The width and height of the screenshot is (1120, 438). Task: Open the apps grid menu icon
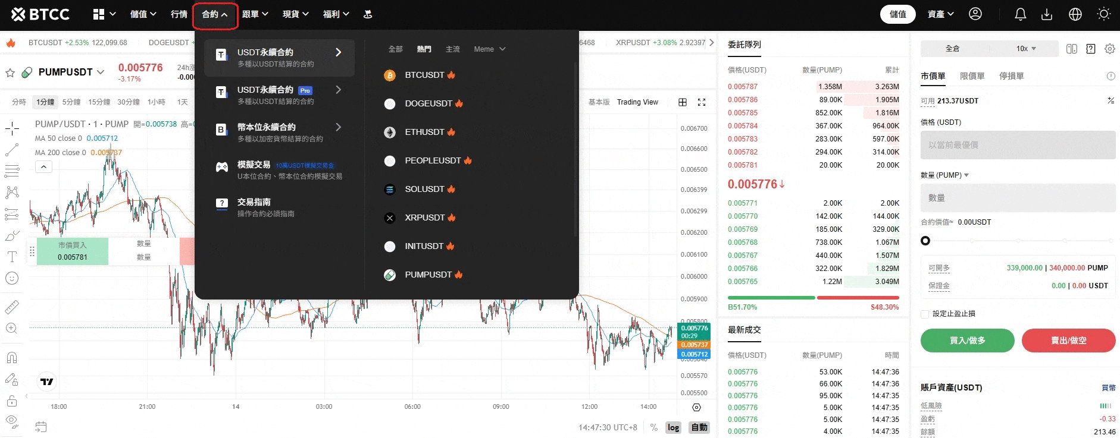click(x=99, y=14)
